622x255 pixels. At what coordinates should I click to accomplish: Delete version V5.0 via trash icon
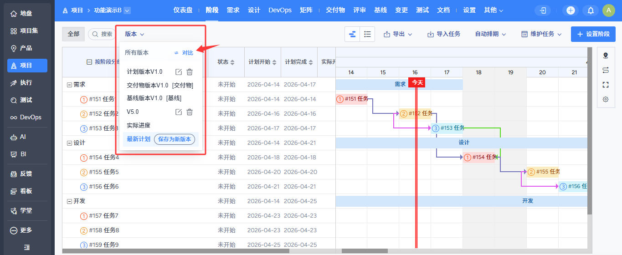tap(190, 112)
